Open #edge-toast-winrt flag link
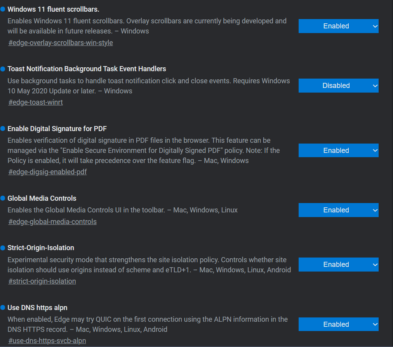393x347 pixels. 36,102
